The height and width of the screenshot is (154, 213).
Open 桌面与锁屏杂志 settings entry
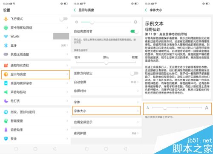(35, 83)
